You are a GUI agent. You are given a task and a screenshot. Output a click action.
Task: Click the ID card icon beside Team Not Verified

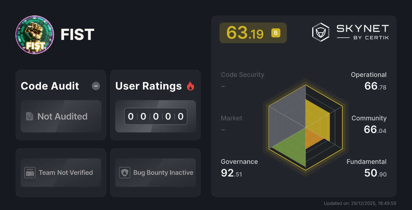(x=31, y=173)
